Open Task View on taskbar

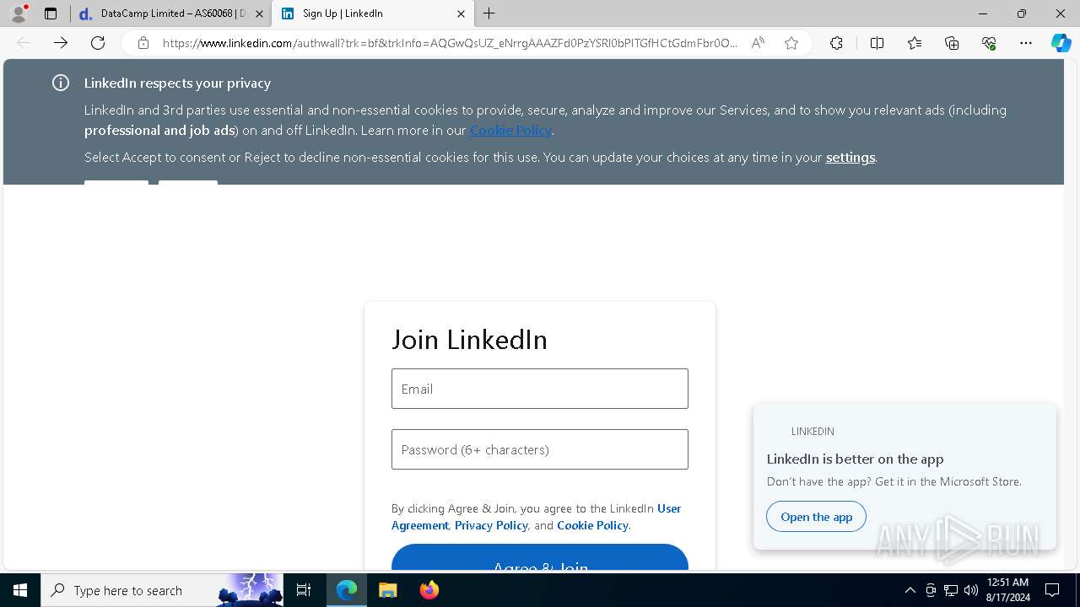pyautogui.click(x=304, y=590)
